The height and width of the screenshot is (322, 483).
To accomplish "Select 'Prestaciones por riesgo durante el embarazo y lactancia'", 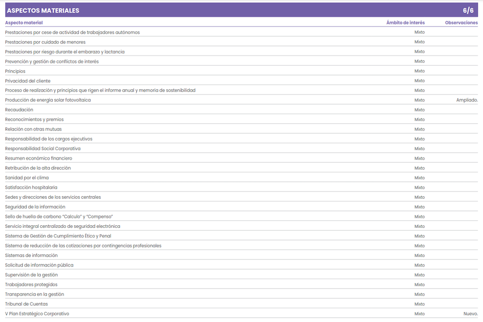I will [65, 52].
